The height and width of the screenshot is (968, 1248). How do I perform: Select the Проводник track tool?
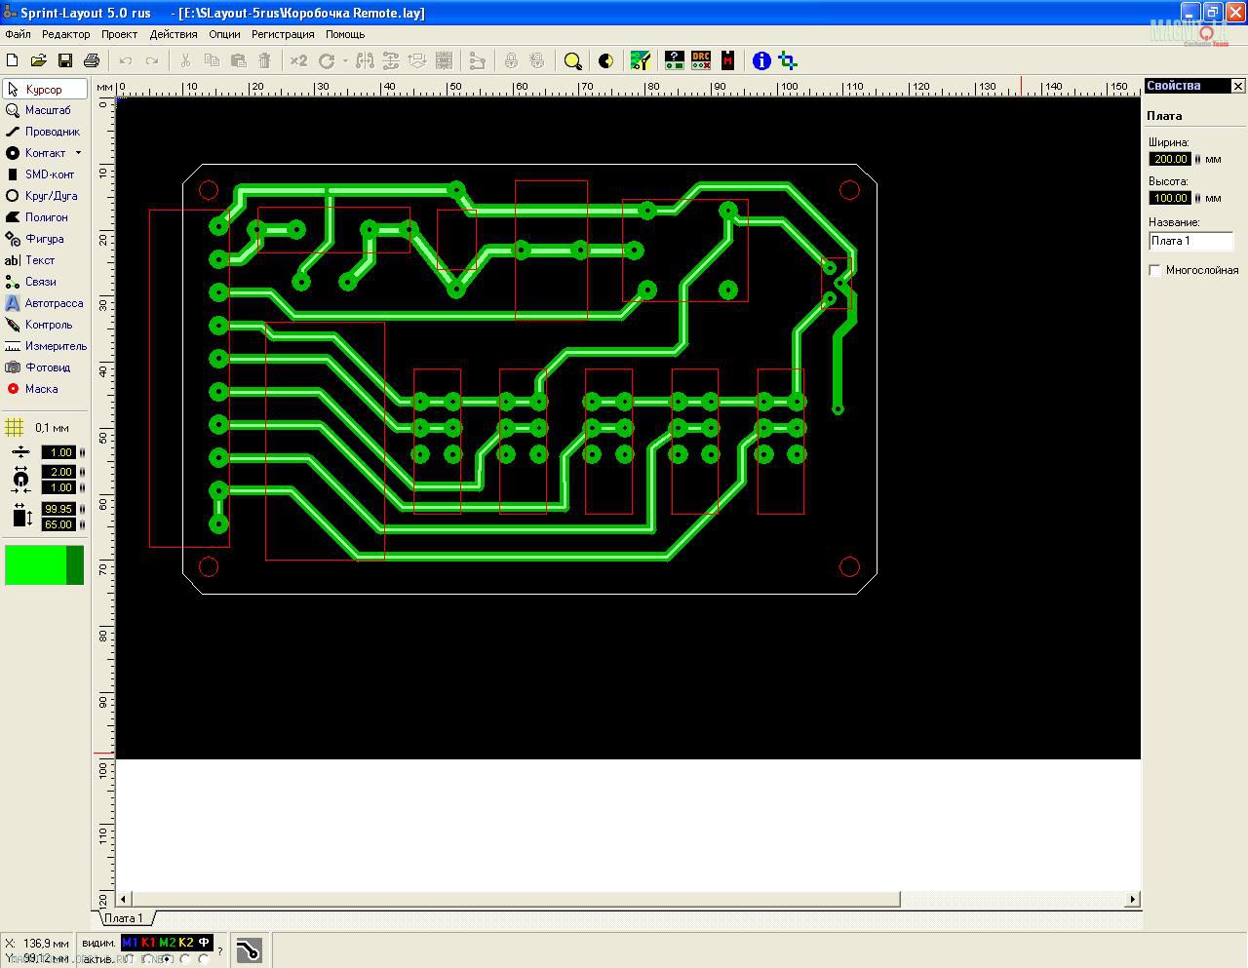coord(43,132)
